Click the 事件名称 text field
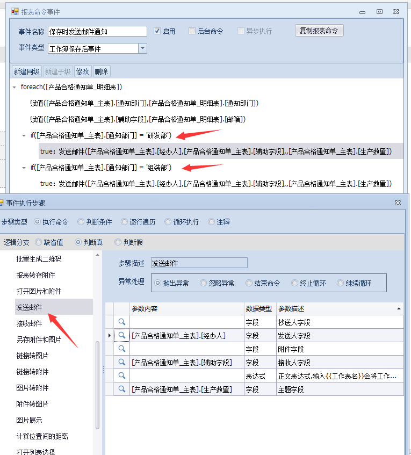Screen dimensions: 411x455 click(x=97, y=32)
